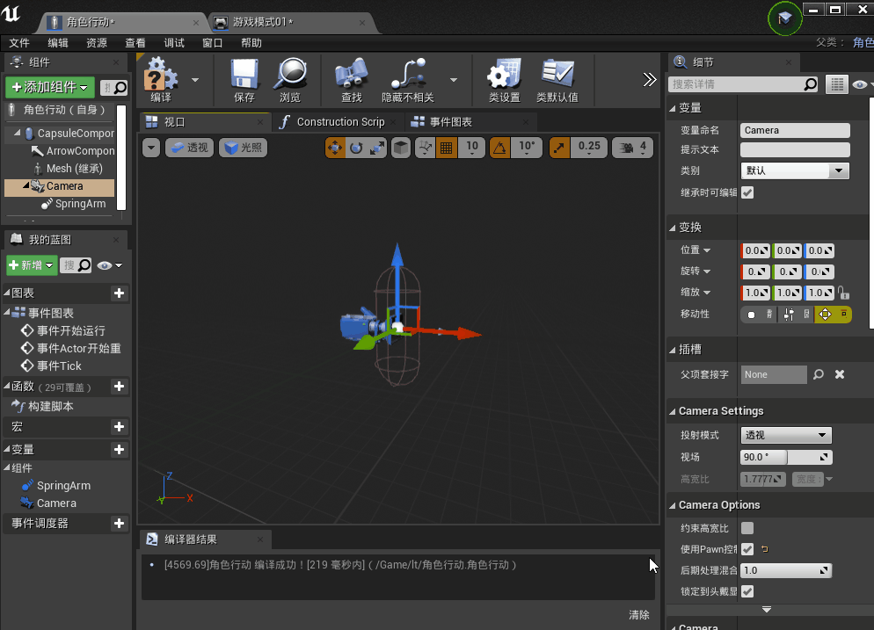Click the Lit (光照) view mode button
874x630 pixels.
(x=243, y=148)
